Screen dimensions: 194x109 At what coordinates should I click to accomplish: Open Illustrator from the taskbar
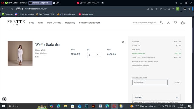click(93, 106)
